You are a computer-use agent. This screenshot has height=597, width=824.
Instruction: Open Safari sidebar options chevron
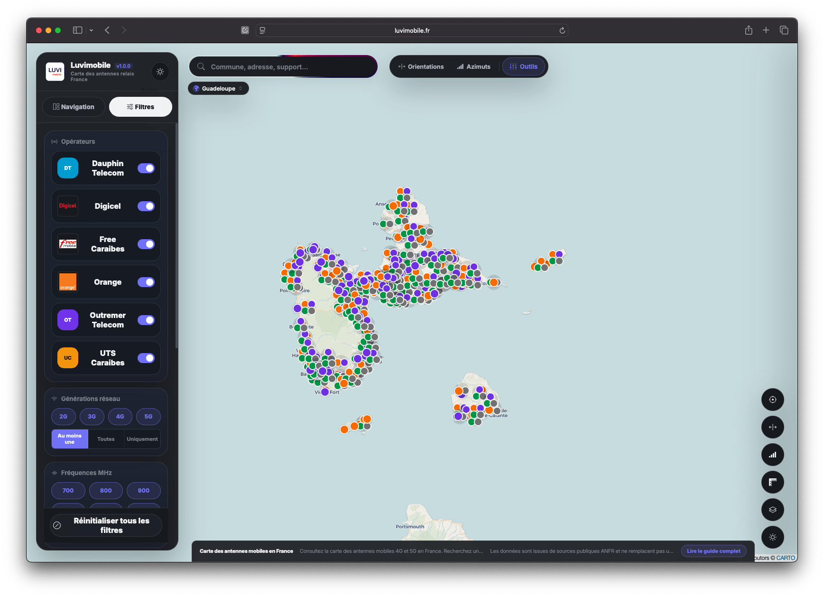click(91, 30)
